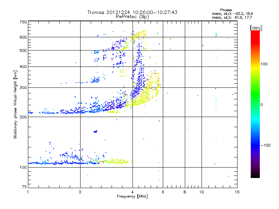
Task: Click the x-axis '1' tick label
Action: coord(28,192)
